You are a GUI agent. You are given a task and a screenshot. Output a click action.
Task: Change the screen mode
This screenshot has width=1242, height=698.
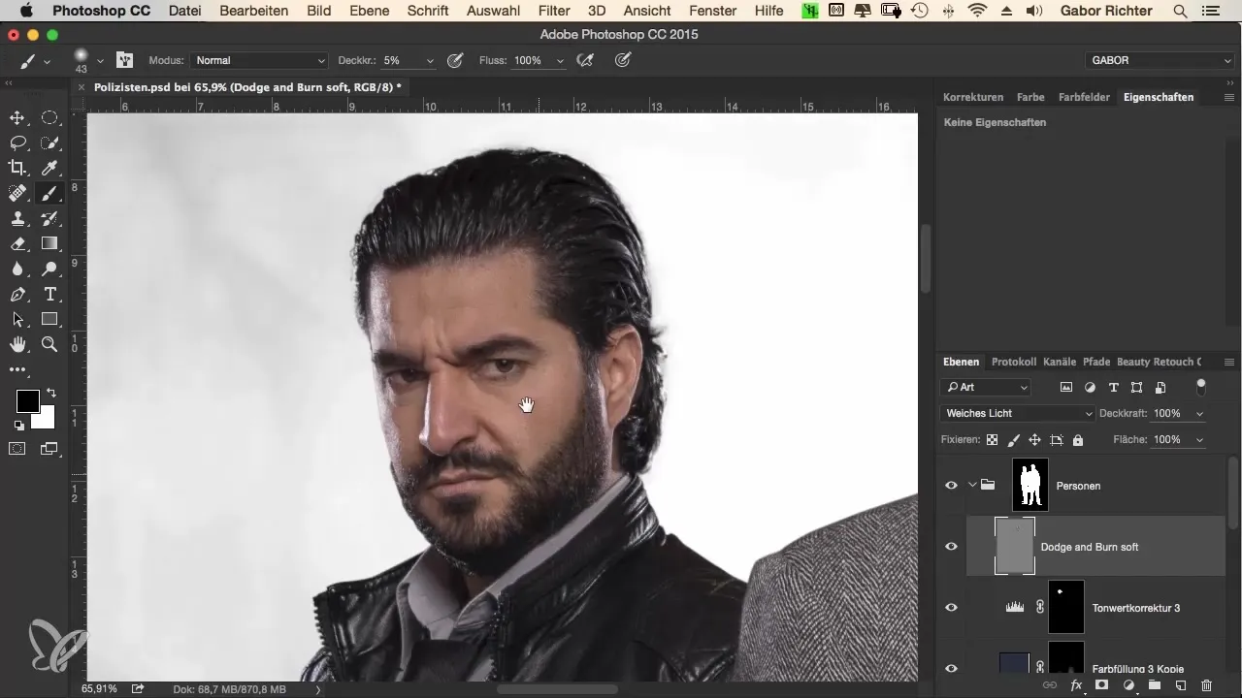pyautogui.click(x=49, y=449)
